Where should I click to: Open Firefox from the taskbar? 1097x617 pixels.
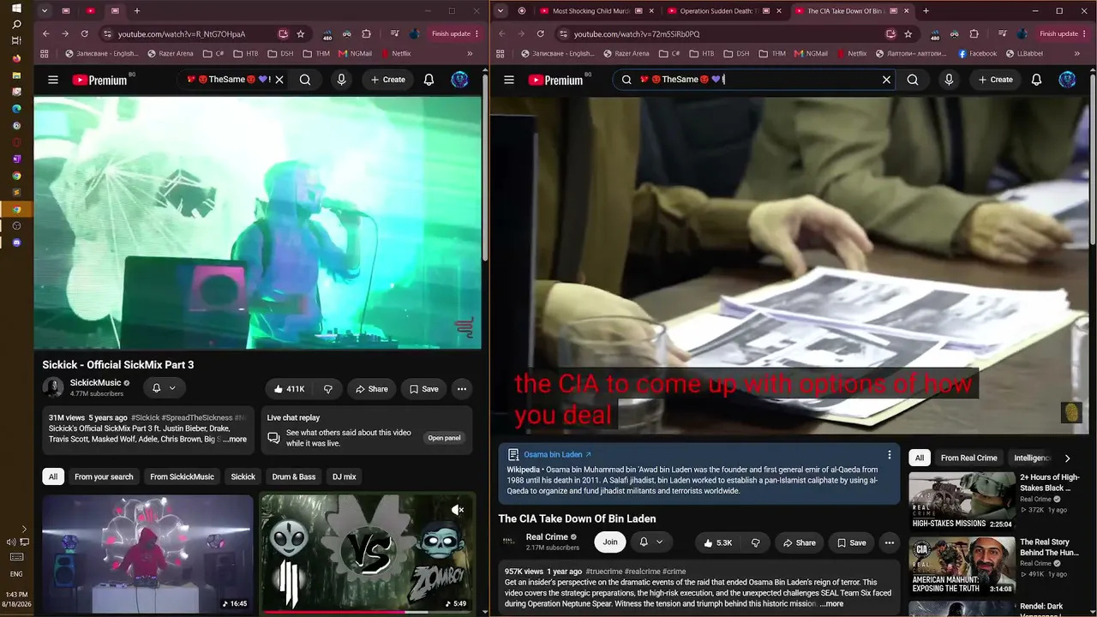pos(16,58)
